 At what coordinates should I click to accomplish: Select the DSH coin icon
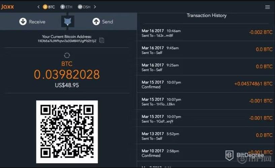(80, 7)
